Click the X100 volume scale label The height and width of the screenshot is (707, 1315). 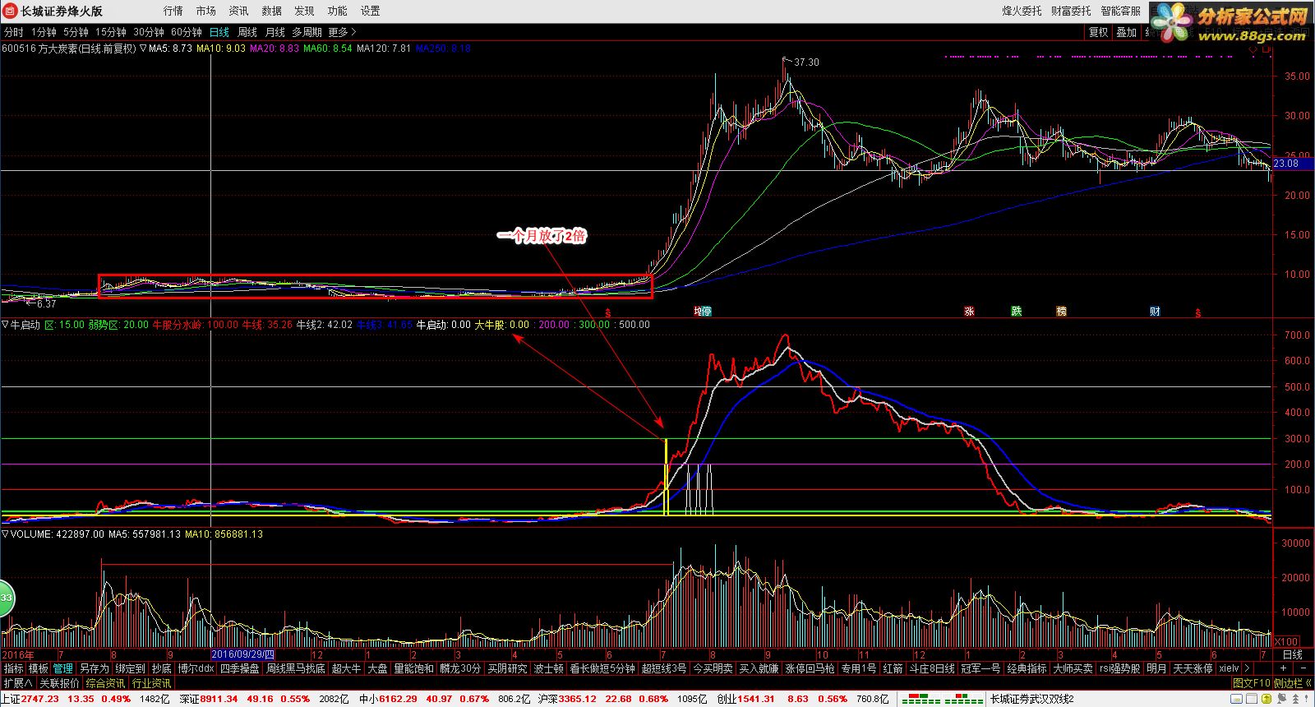coord(1285,642)
